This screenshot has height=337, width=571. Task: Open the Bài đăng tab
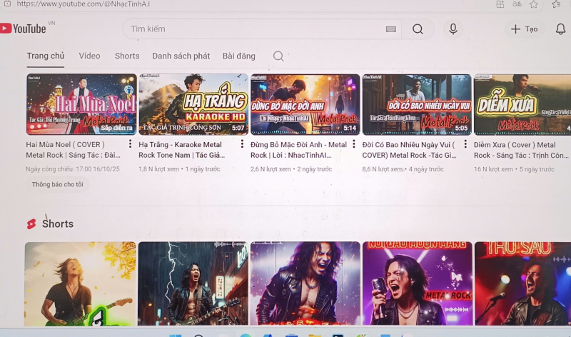[238, 56]
